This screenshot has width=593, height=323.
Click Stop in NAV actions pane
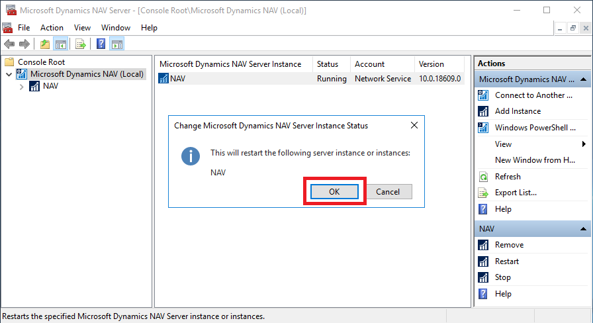click(502, 277)
